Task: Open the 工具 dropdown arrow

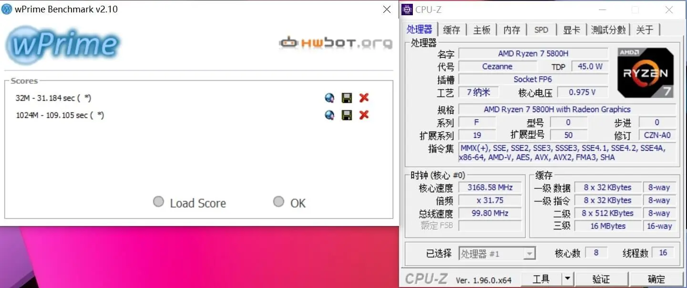Action: 567,278
